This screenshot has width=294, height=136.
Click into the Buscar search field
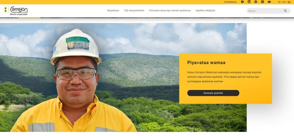click(x=265, y=11)
